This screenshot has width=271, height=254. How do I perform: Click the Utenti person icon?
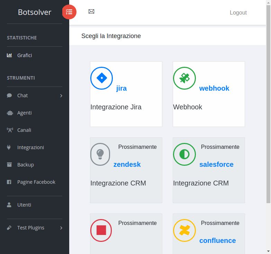[9, 205]
